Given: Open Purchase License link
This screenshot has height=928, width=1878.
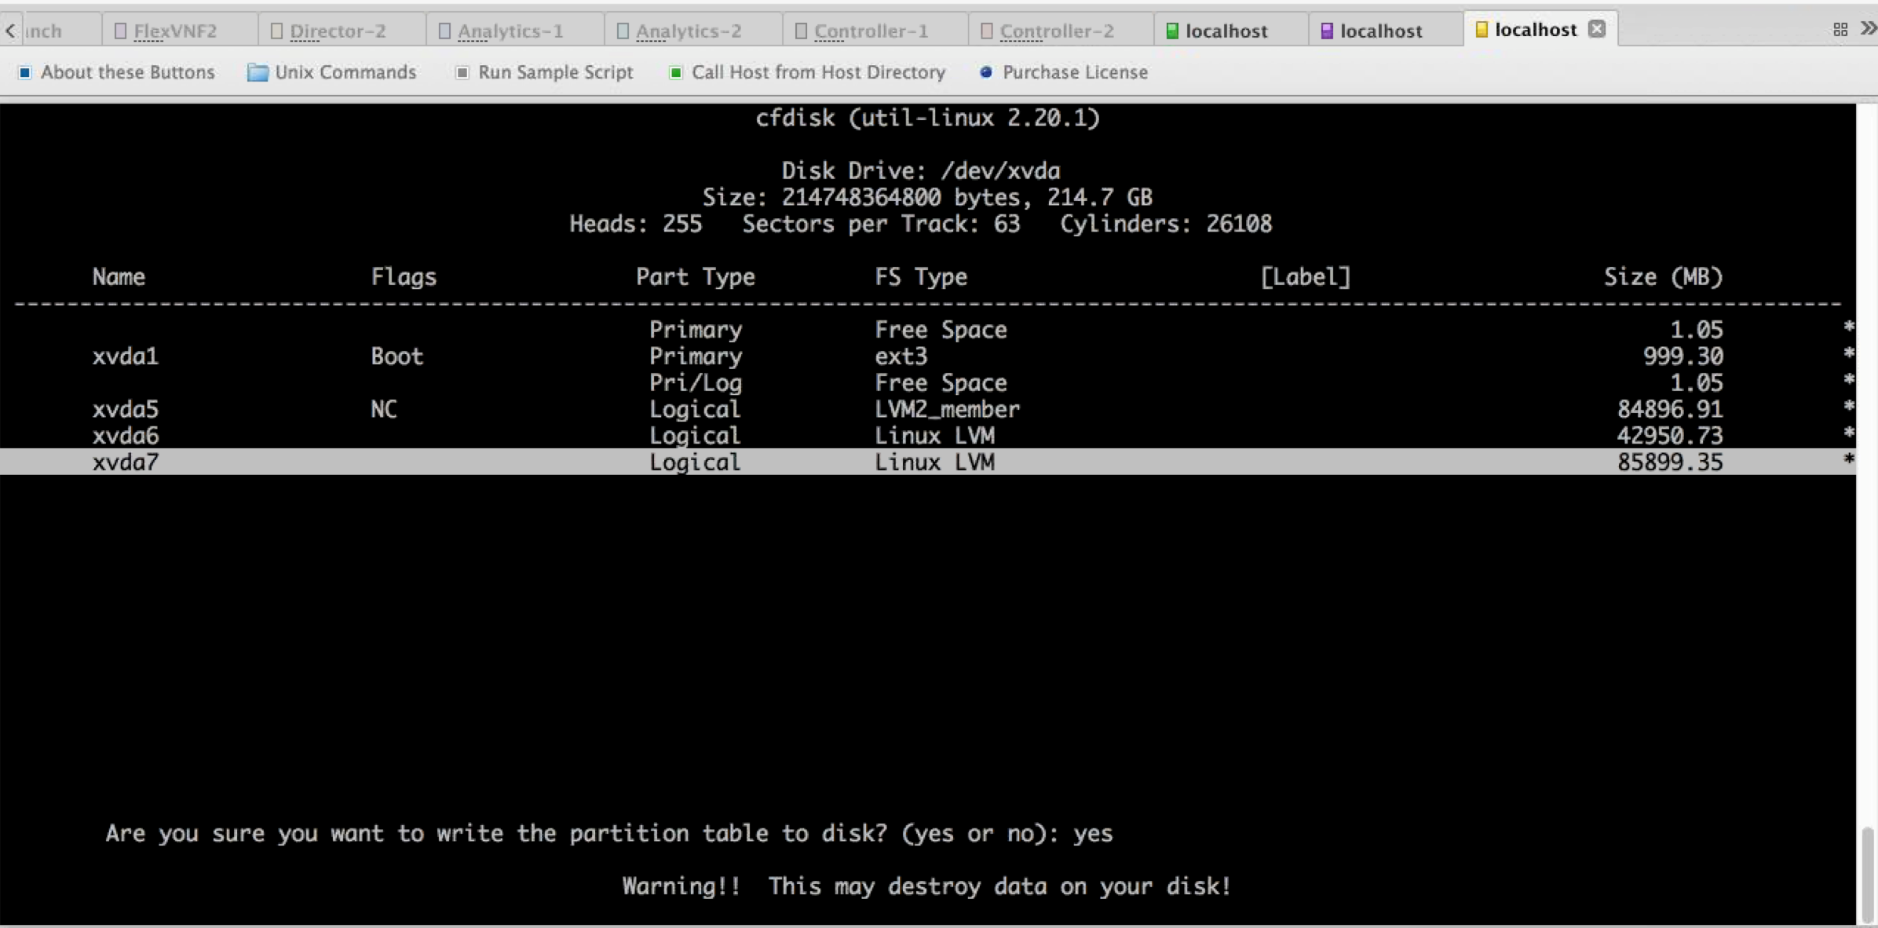Looking at the screenshot, I should [x=1064, y=72].
